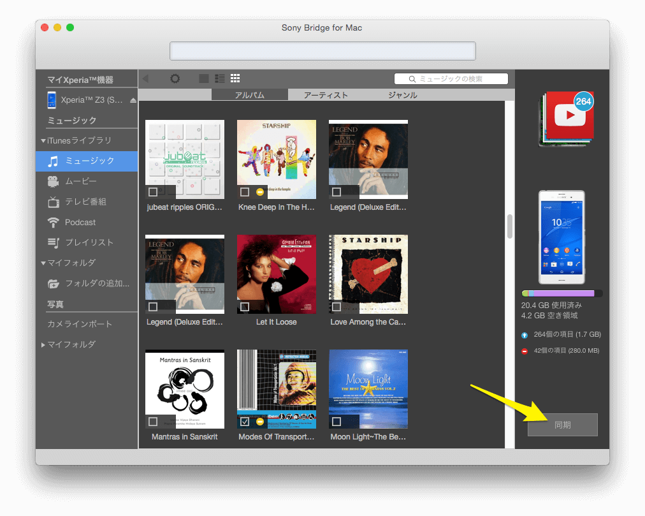This screenshot has height=516, width=645.
Task: Open カメラインポート in sidebar
Action: pyautogui.click(x=80, y=324)
